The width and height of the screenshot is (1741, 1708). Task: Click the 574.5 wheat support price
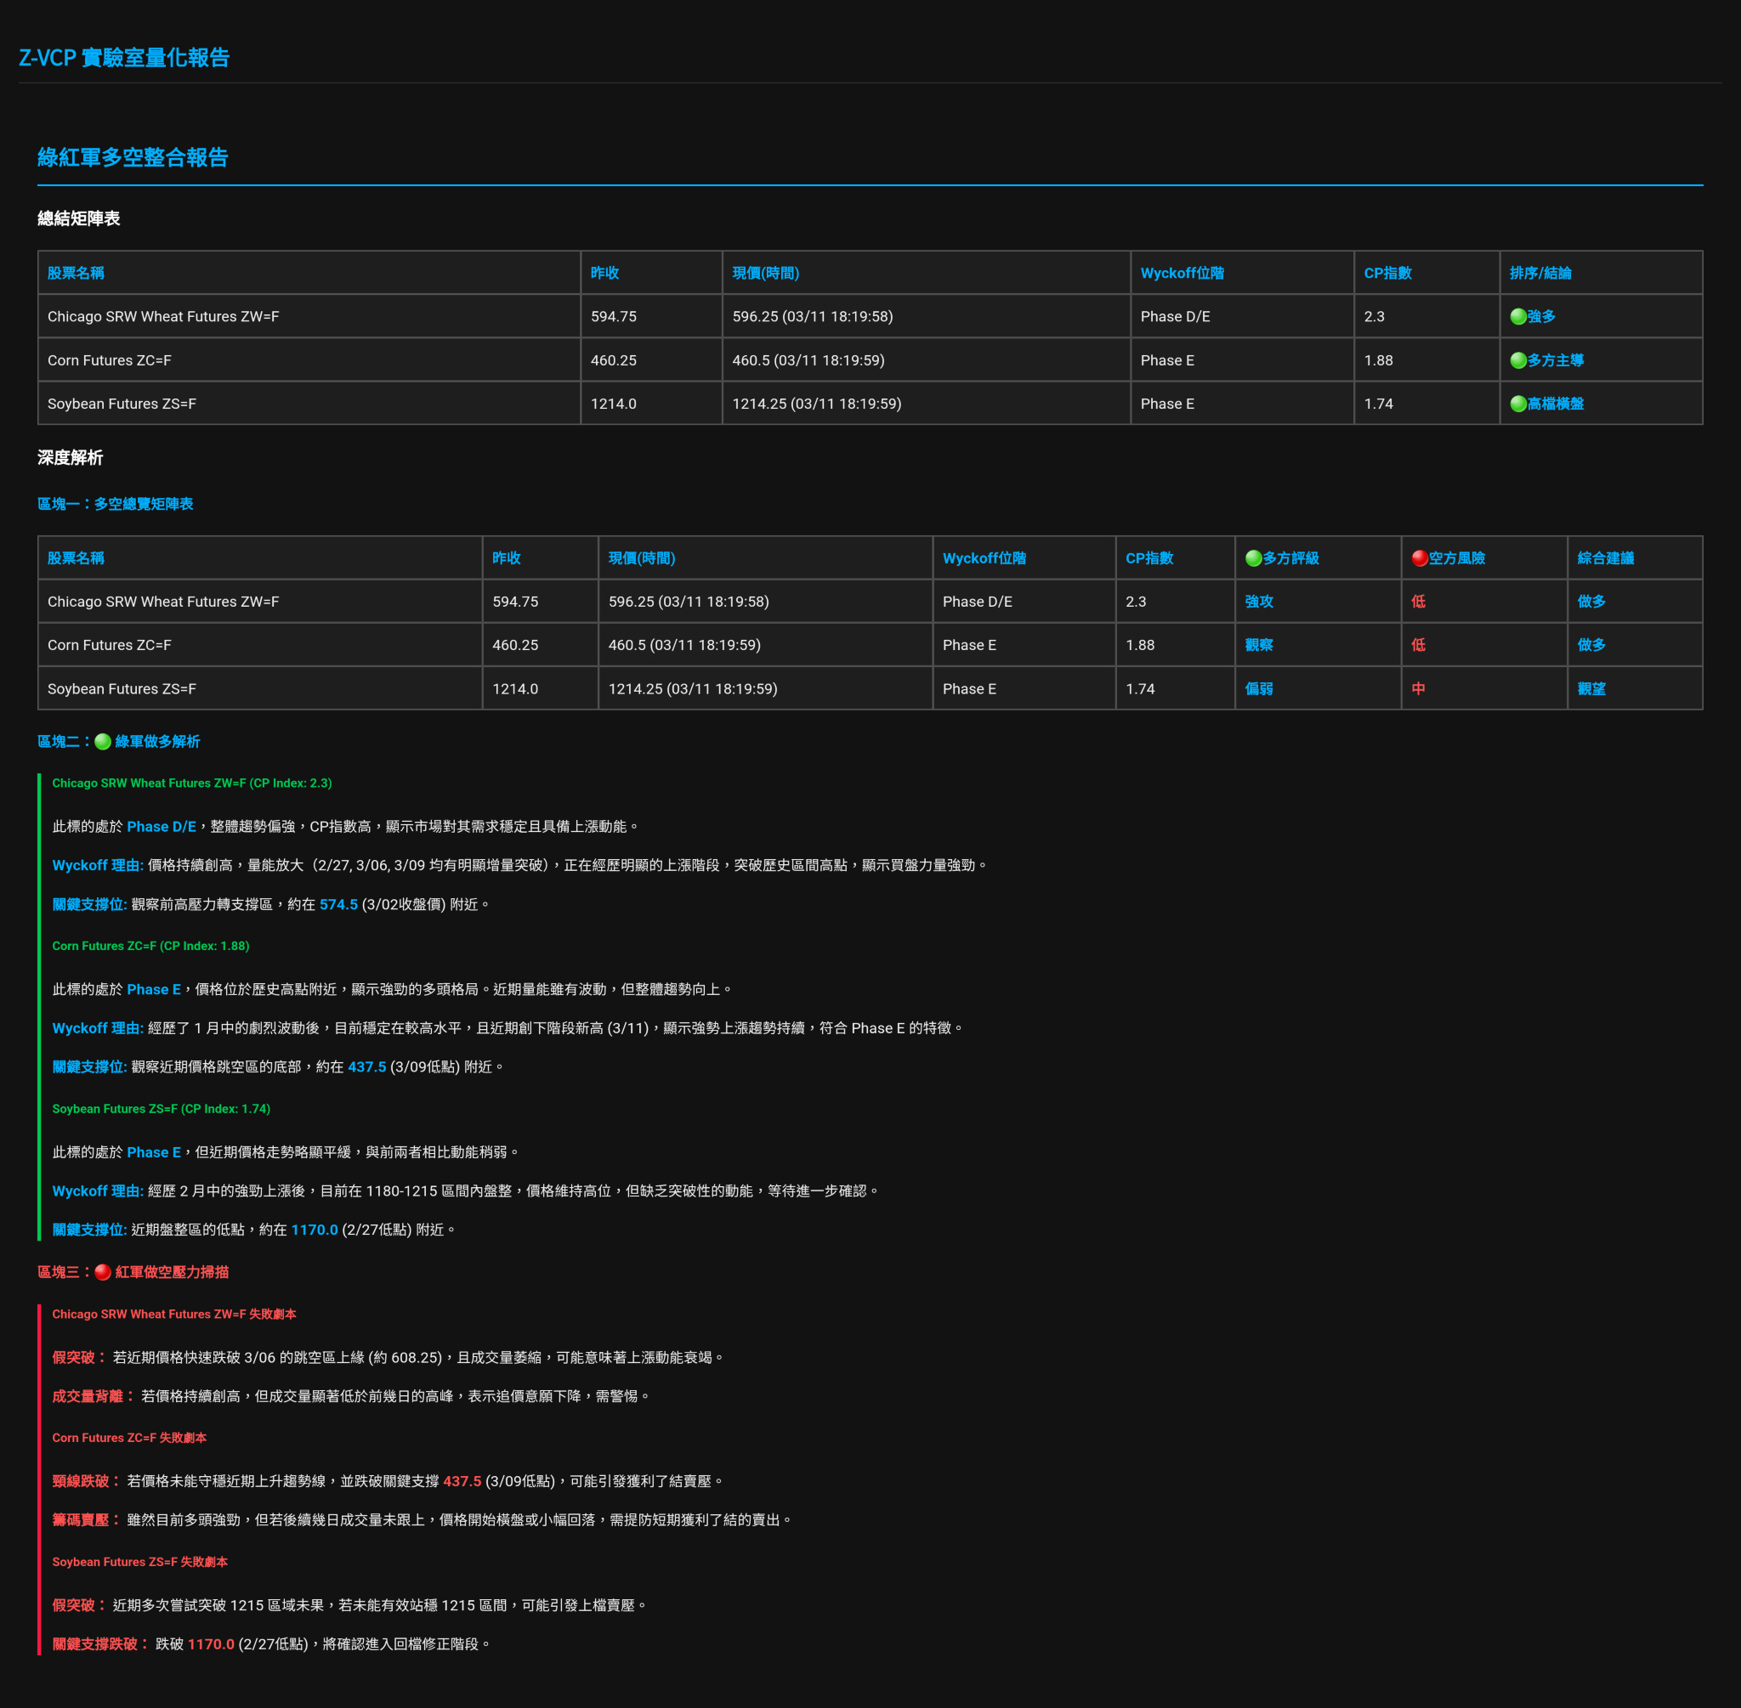pos(338,904)
